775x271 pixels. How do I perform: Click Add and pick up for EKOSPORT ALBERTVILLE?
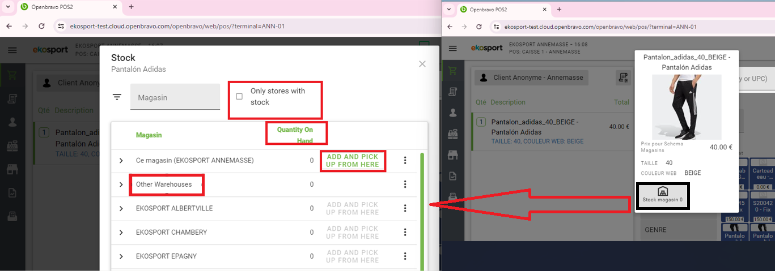click(x=353, y=208)
